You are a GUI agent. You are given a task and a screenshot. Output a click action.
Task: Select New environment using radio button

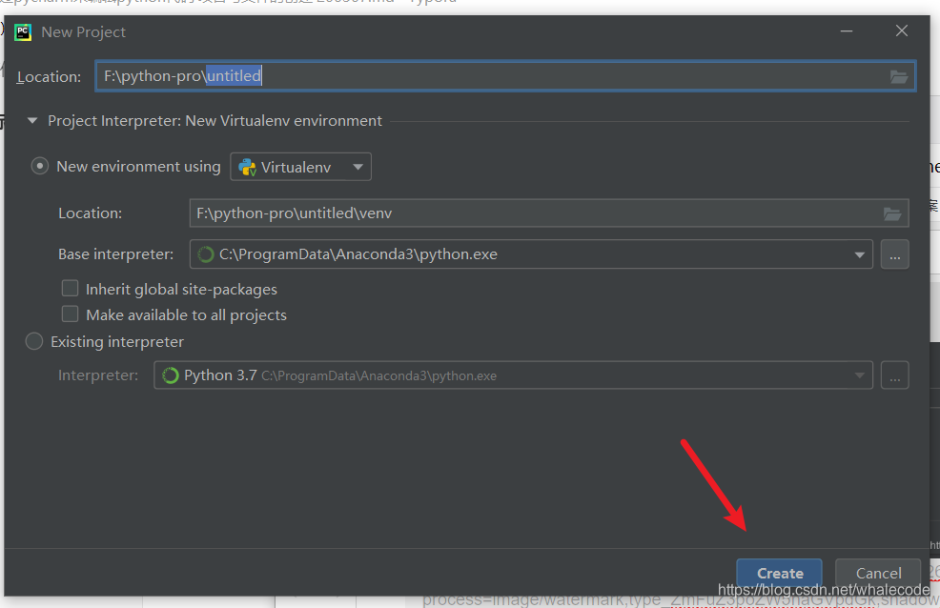pyautogui.click(x=40, y=166)
